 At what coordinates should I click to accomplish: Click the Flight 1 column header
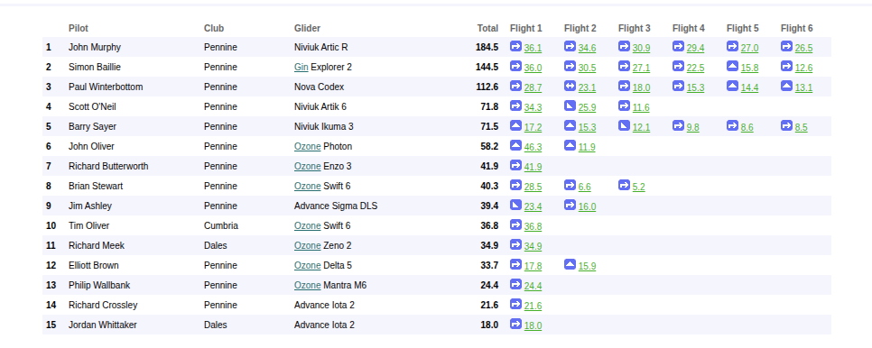click(x=525, y=28)
